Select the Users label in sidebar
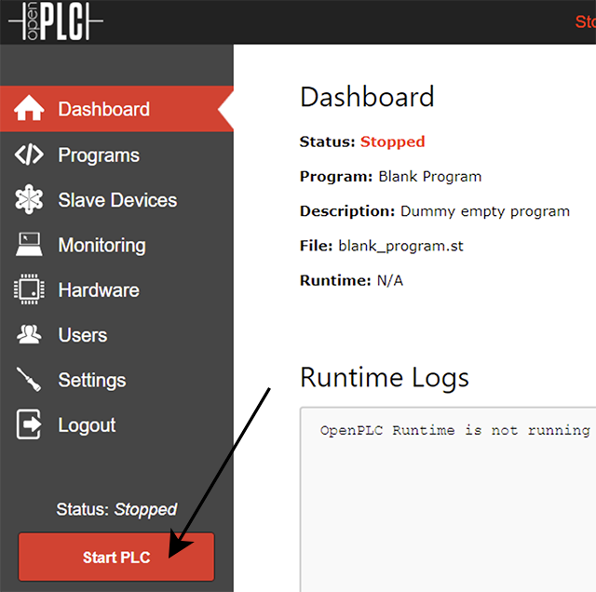Image resolution: width=596 pixels, height=592 pixels. (x=83, y=335)
